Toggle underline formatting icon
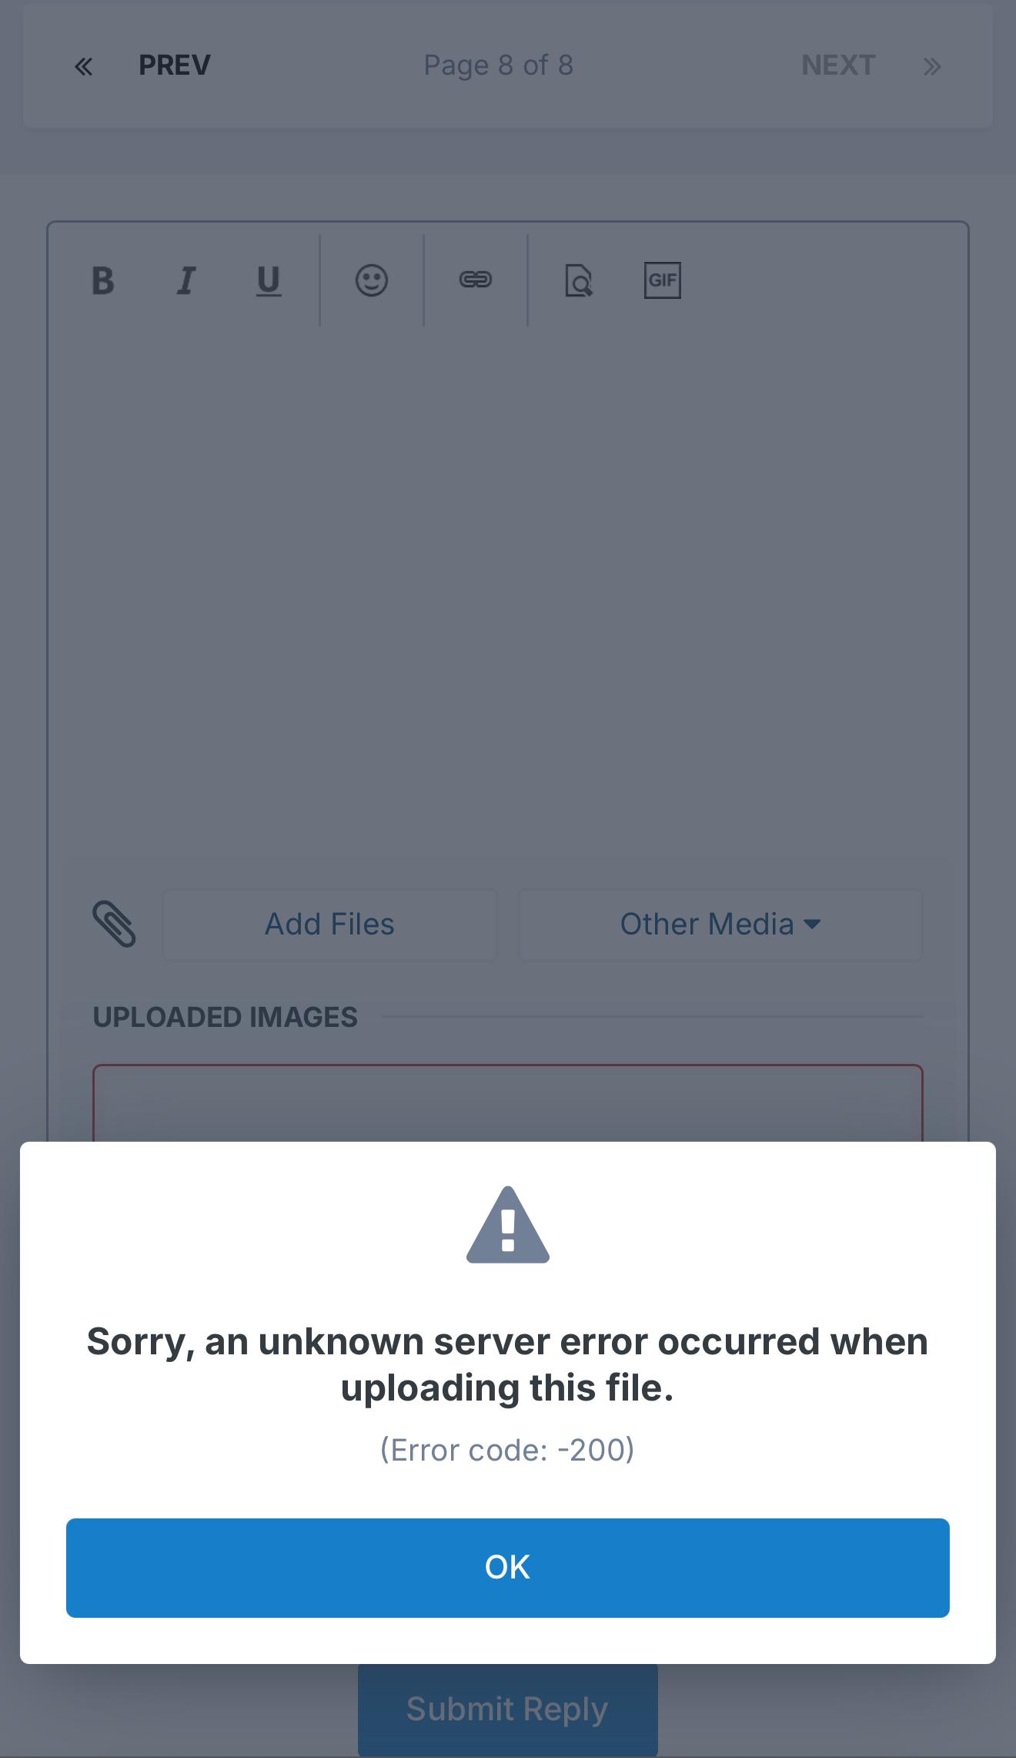Image resolution: width=1016 pixels, height=1758 pixels. [x=268, y=280]
